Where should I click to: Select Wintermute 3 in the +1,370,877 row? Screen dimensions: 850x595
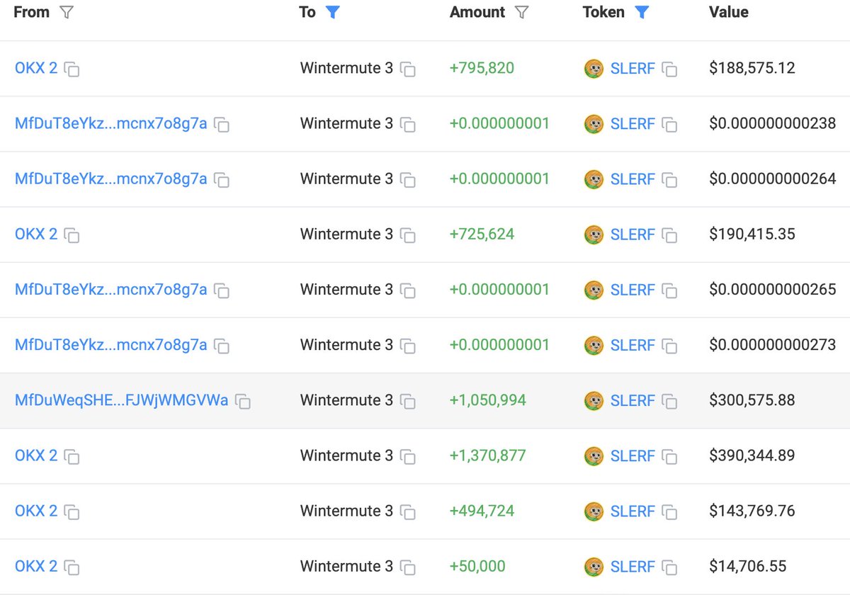(x=346, y=455)
